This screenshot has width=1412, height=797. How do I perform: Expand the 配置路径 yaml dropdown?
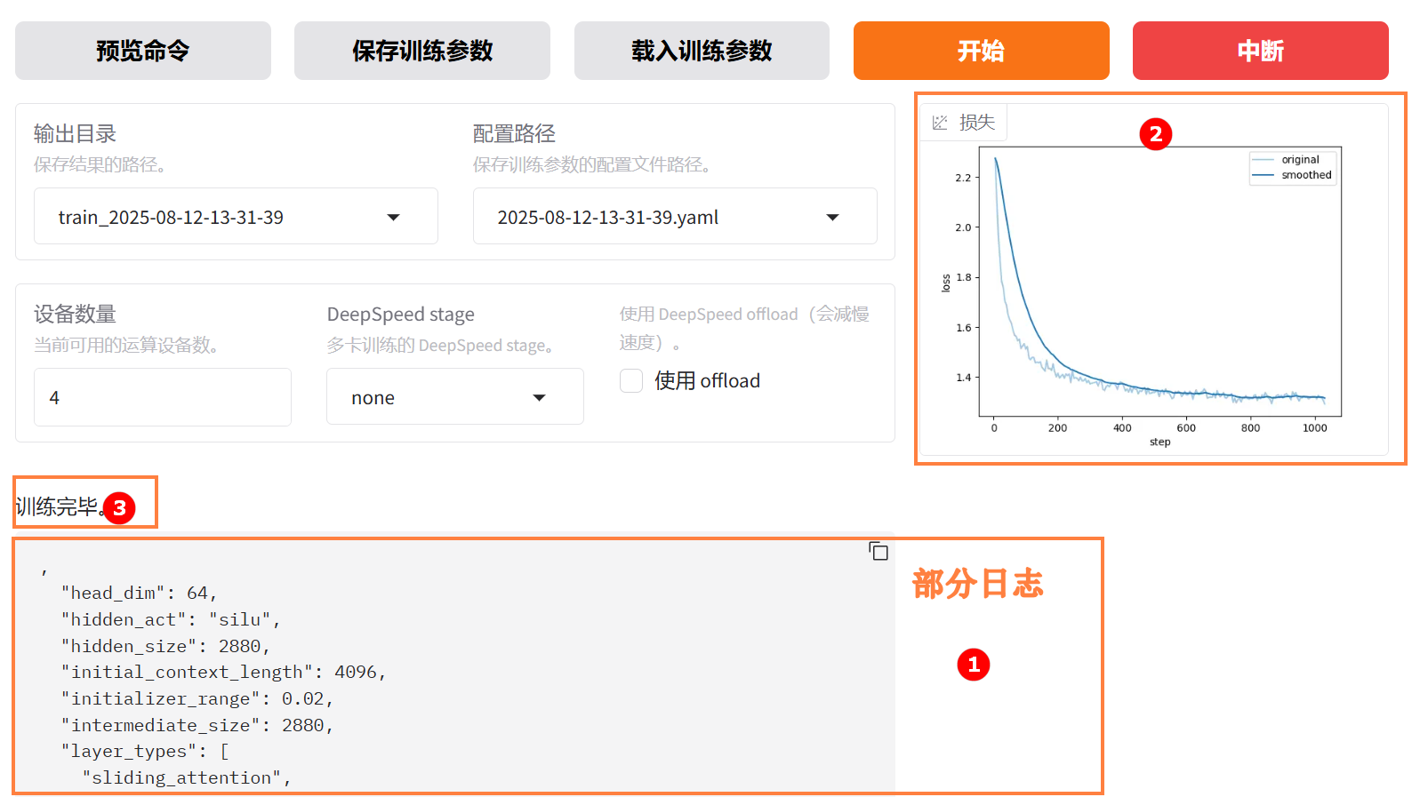coord(832,218)
